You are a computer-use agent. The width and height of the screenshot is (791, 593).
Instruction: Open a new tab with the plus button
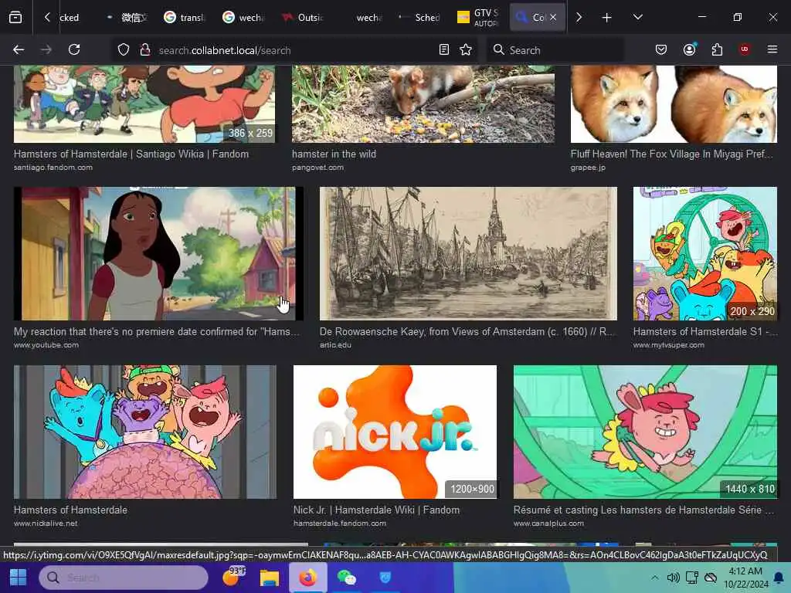[606, 18]
